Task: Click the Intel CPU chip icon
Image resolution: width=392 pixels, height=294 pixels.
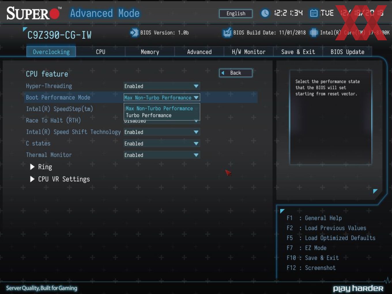Action: pos(314,33)
